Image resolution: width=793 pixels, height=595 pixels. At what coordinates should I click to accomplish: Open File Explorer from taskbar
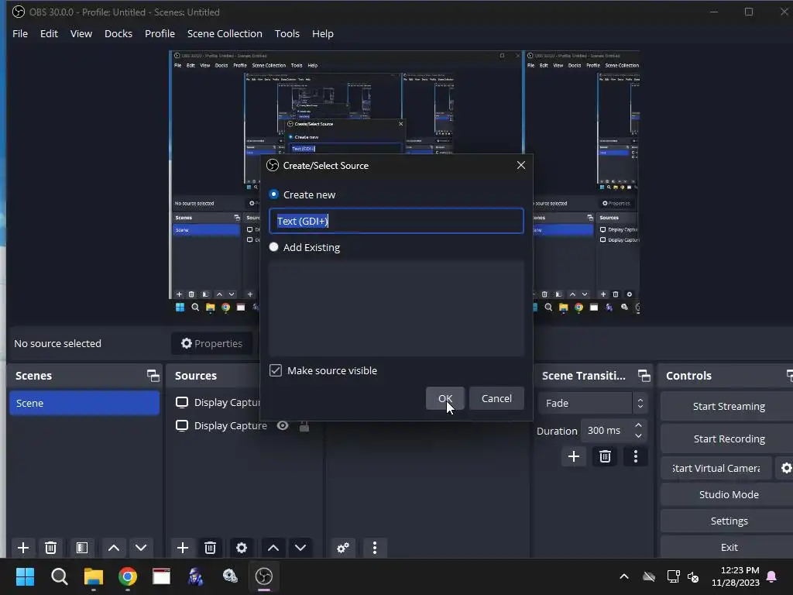click(x=94, y=576)
